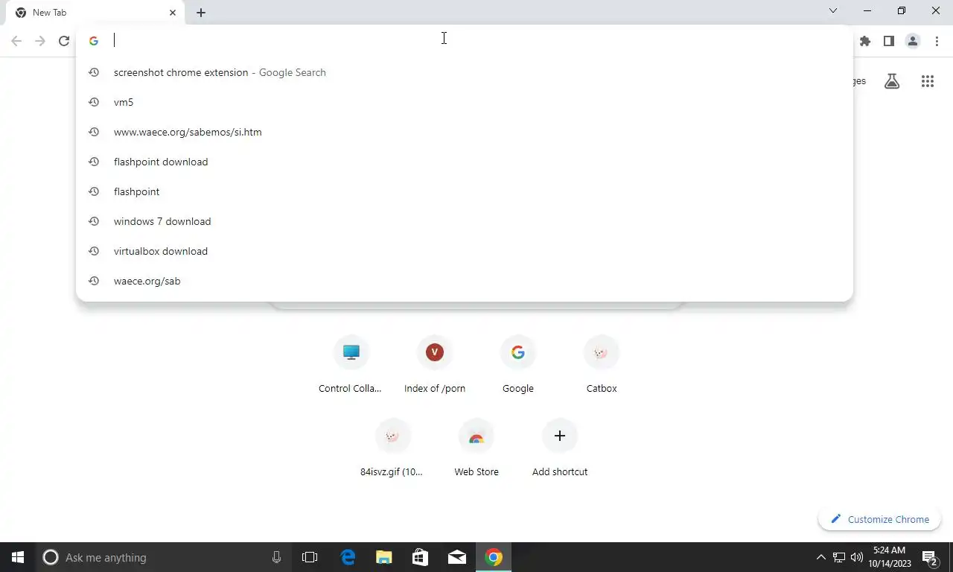Open Microsoft Store from taskbar
The height and width of the screenshot is (572, 953).
[421, 557]
